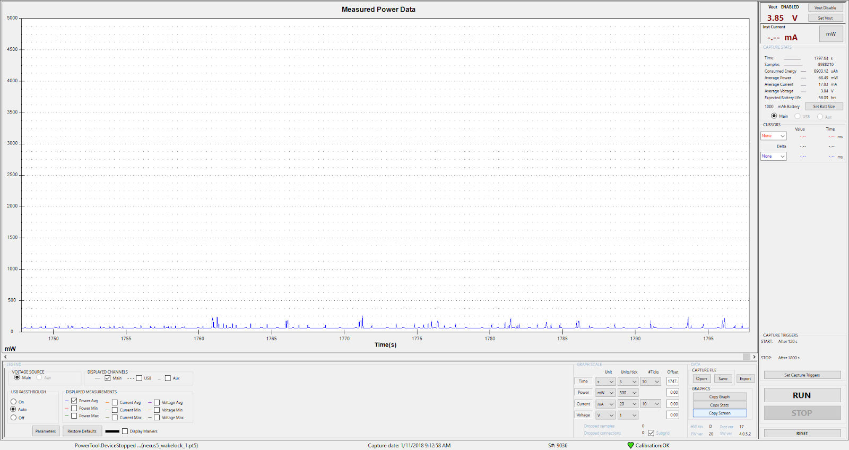Screen dimensions: 849x450
Task: Enable the Power Max measurement checkbox
Action: [x=74, y=416]
